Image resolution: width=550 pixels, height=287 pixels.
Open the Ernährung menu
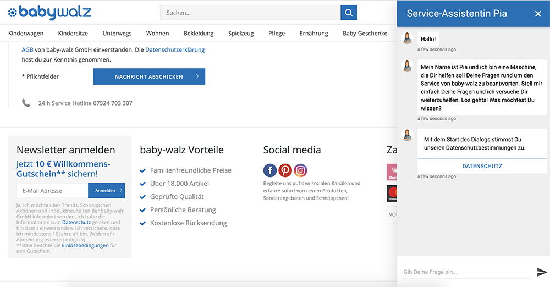314,34
